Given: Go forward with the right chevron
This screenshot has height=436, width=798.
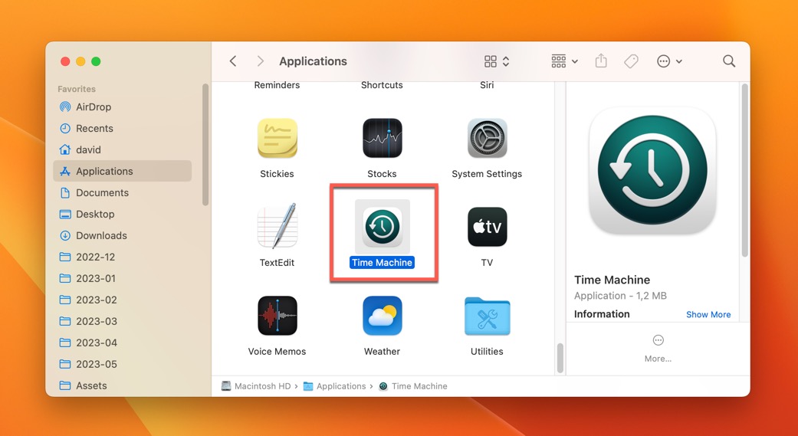Looking at the screenshot, I should 261,61.
